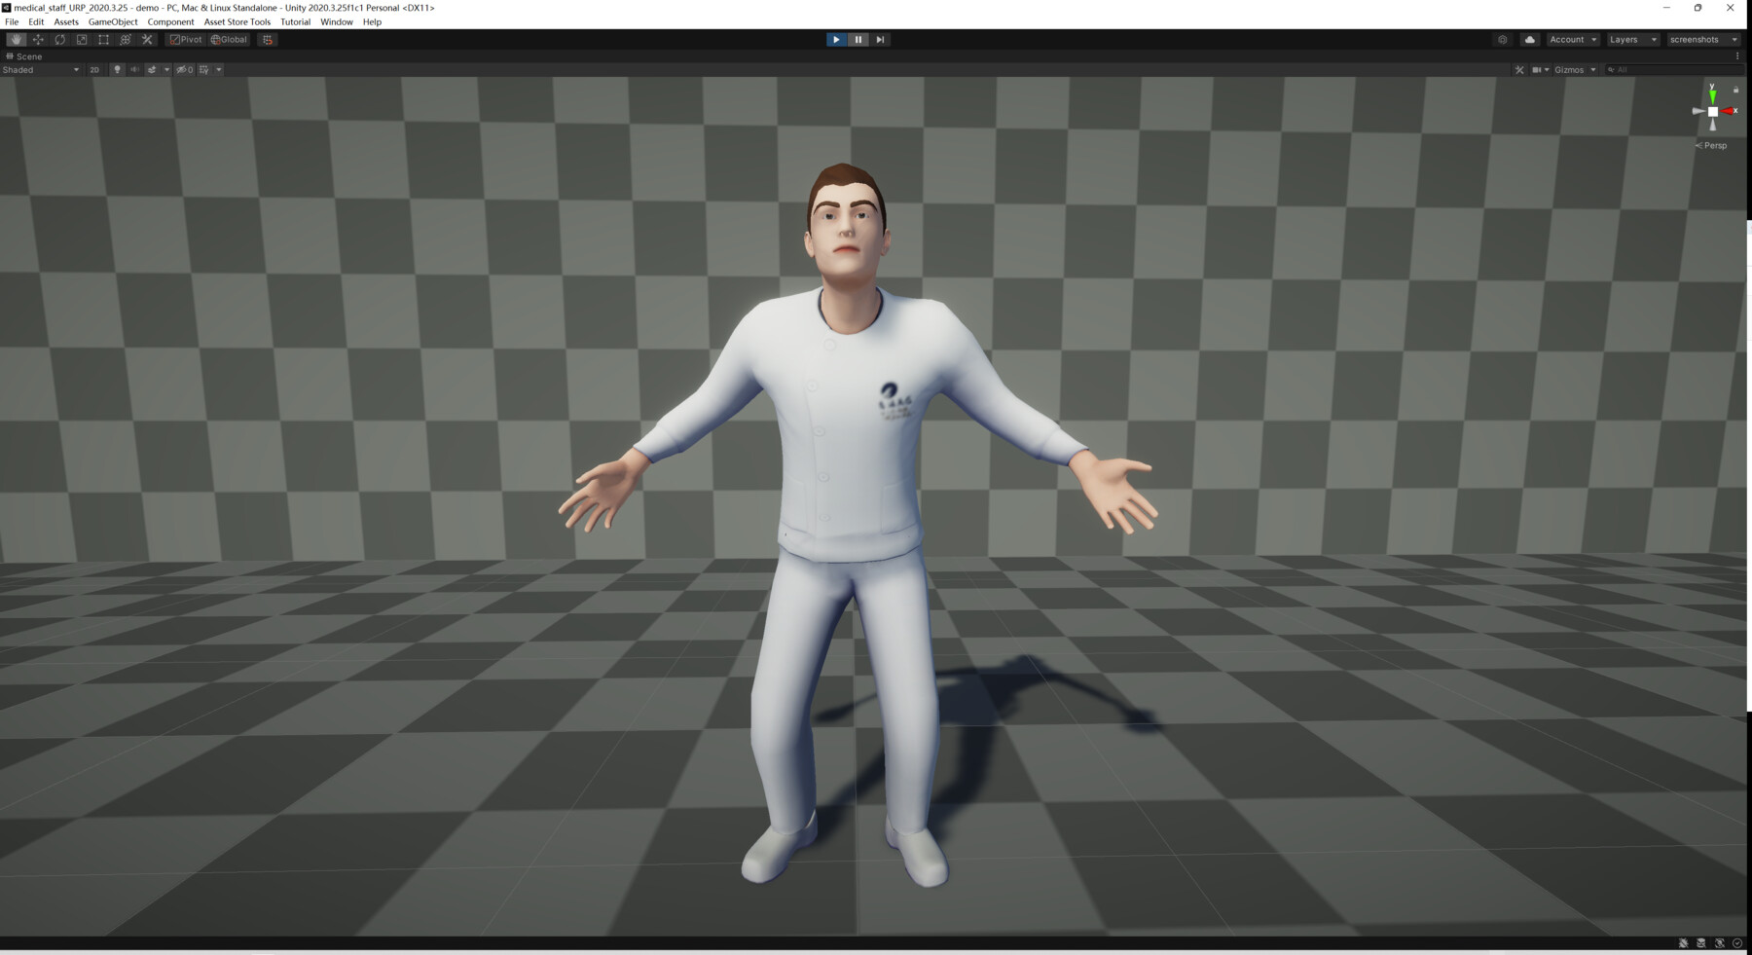Pause the running game

tap(858, 40)
